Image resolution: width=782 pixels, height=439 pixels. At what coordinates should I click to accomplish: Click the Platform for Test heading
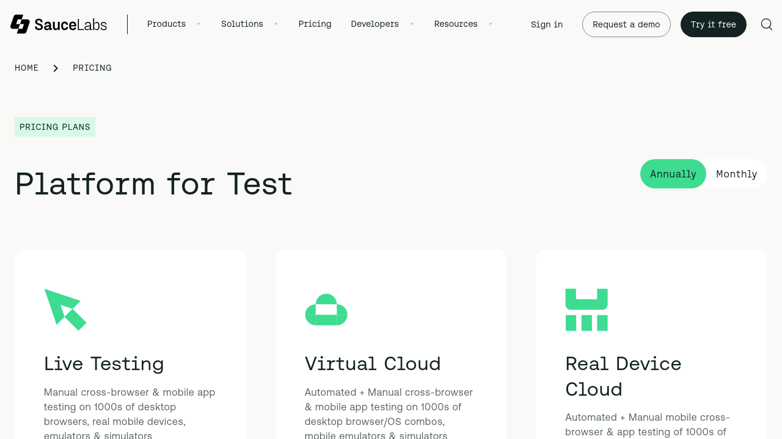pos(154,184)
